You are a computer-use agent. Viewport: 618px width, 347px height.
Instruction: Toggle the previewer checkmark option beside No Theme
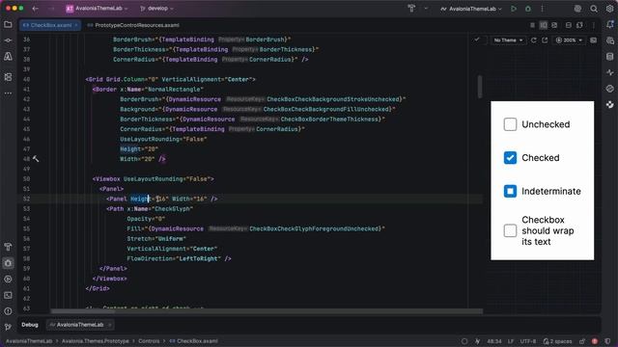point(477,40)
